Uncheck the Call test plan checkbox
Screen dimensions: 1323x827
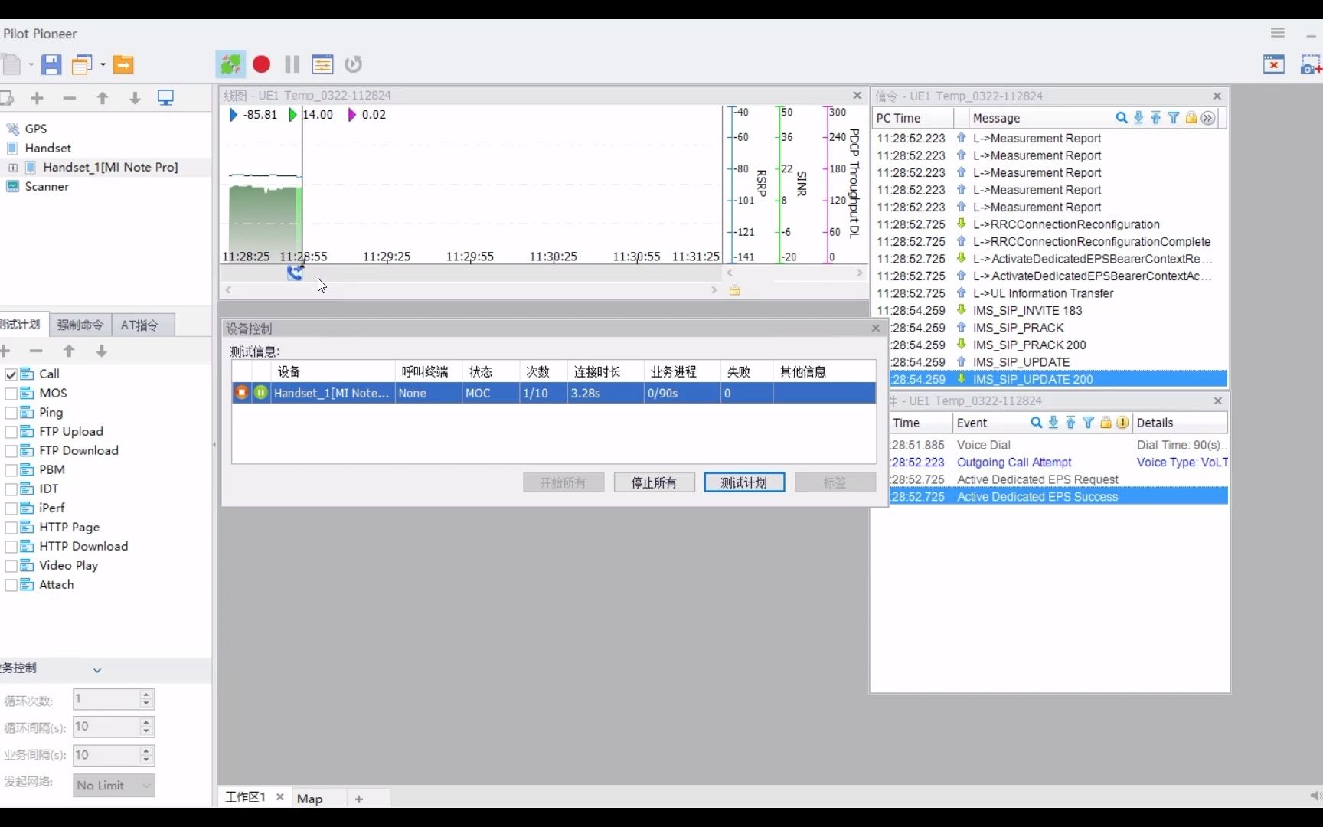click(x=11, y=374)
